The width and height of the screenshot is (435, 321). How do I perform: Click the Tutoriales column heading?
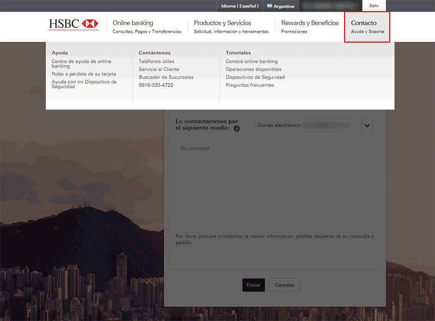(238, 53)
